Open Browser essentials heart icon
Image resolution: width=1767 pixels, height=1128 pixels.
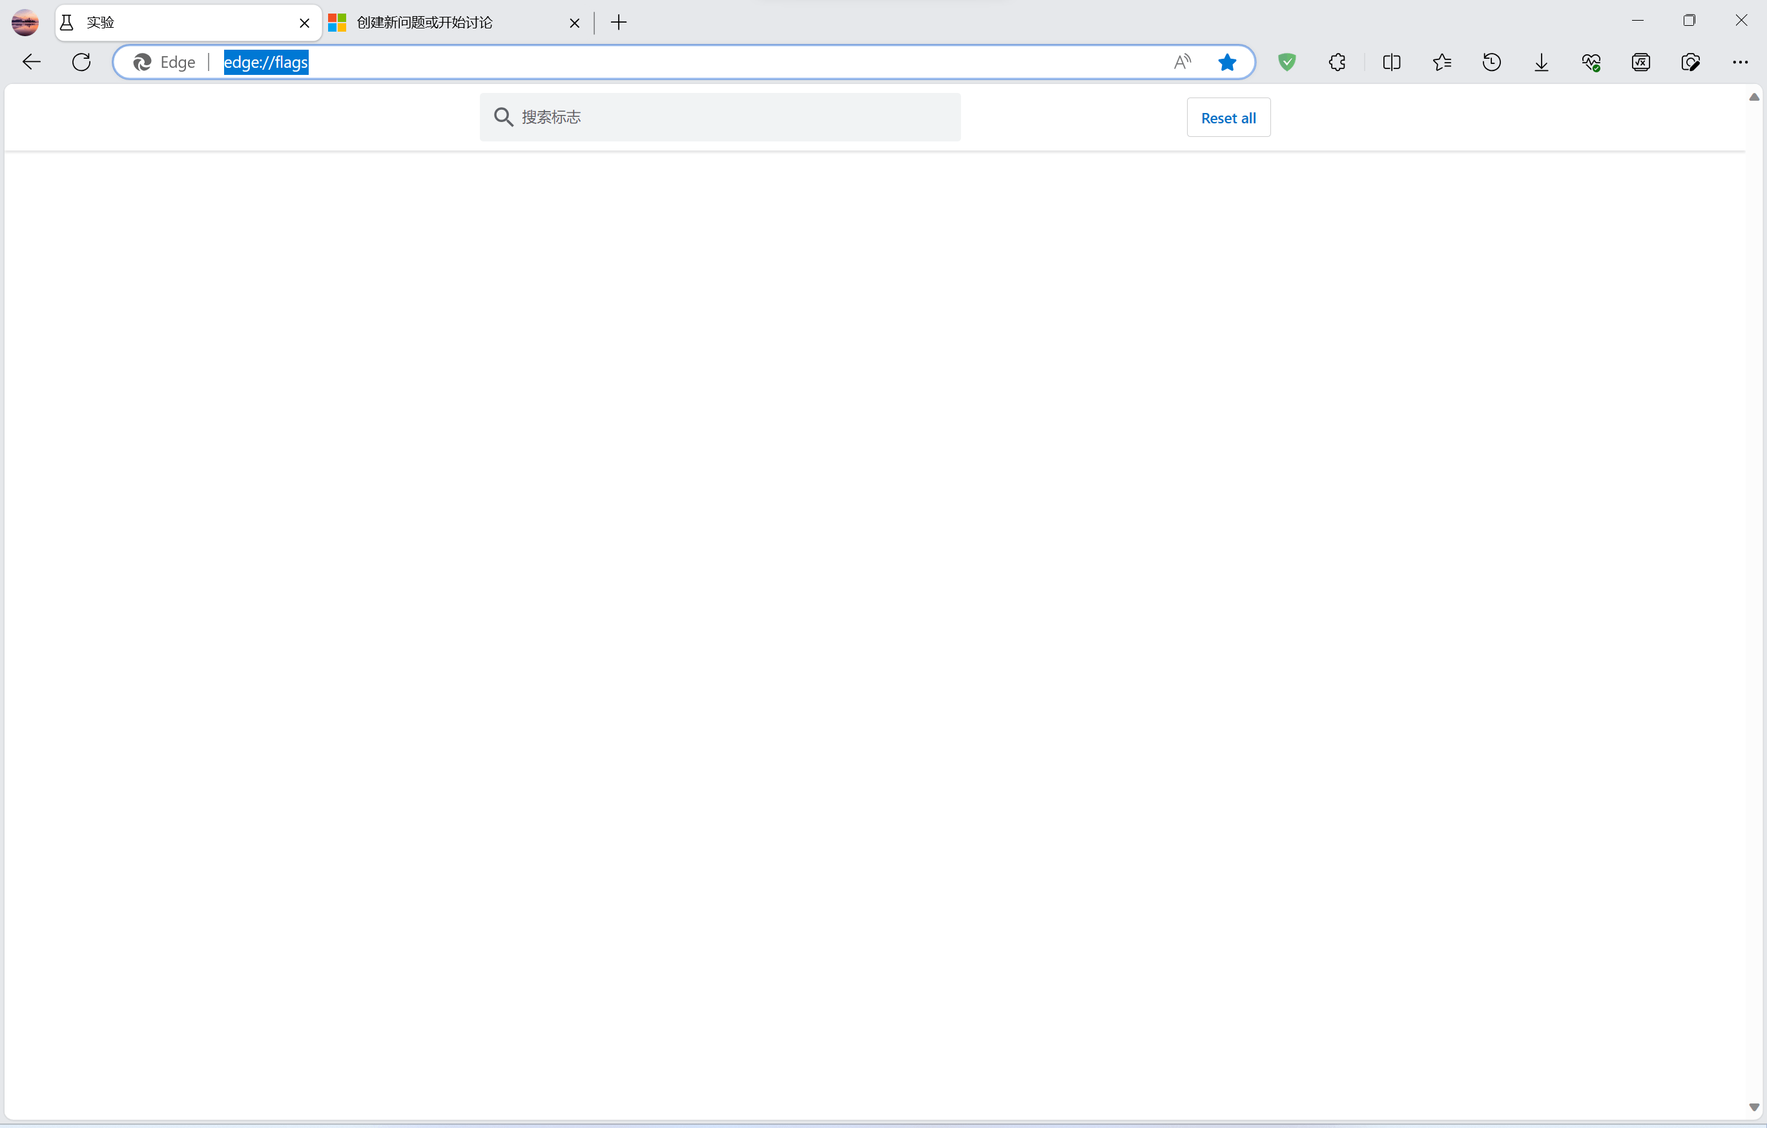(x=1591, y=63)
